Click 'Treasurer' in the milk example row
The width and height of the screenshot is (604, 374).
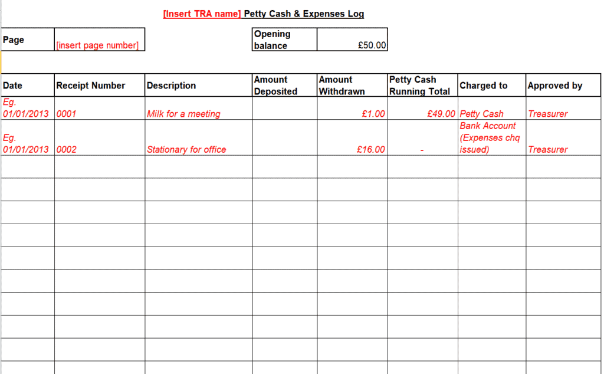(563, 108)
